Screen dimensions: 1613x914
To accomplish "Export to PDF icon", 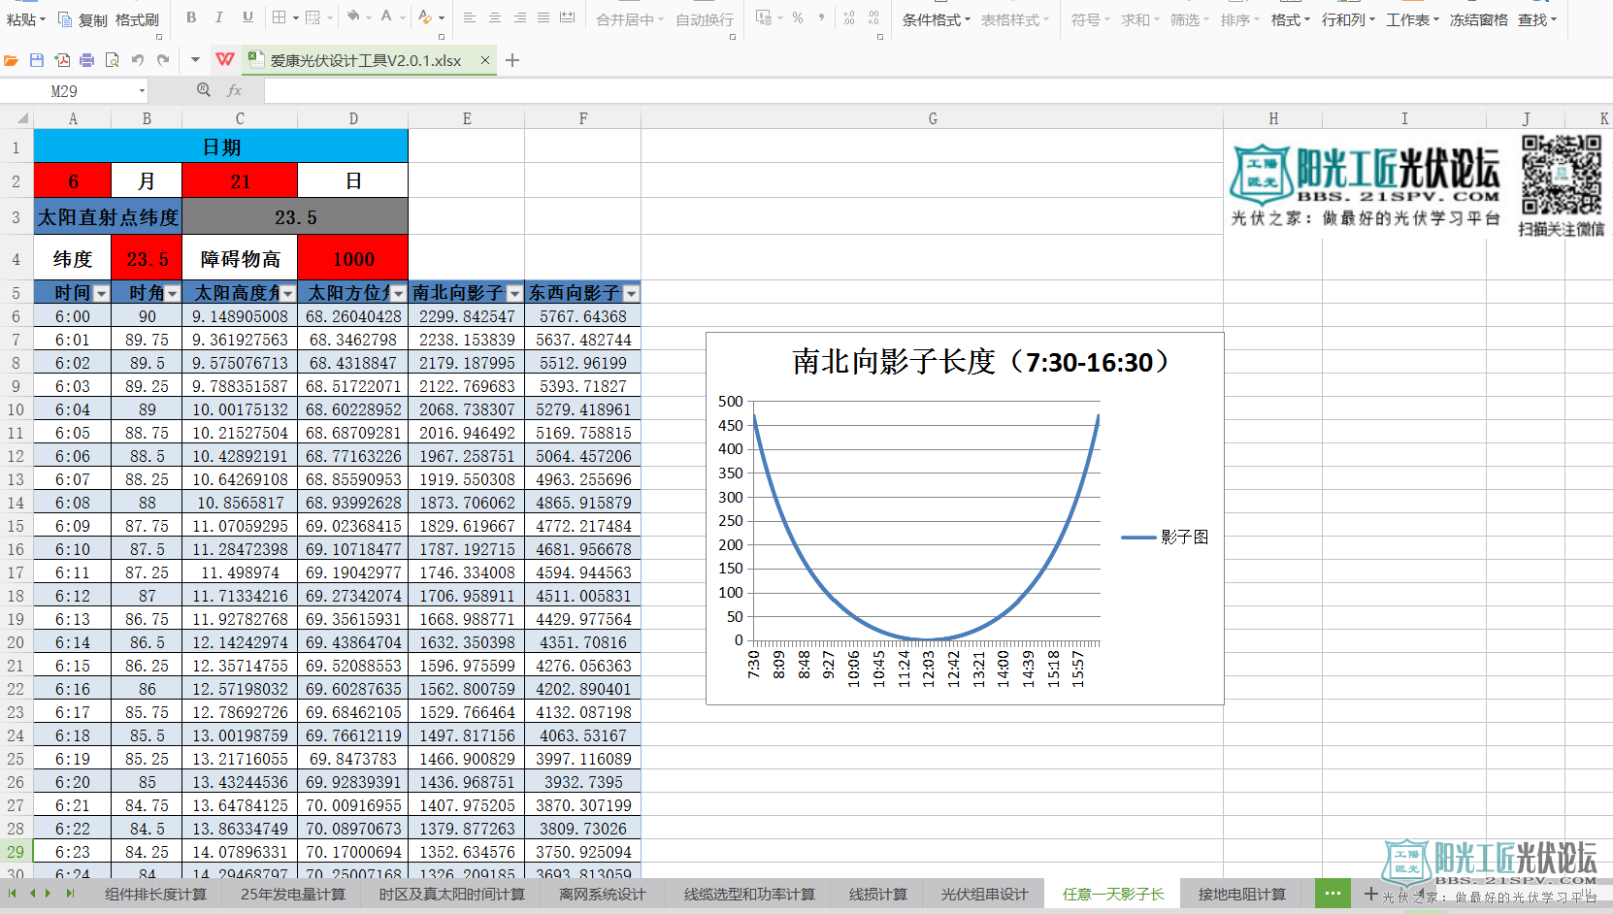I will coord(62,60).
